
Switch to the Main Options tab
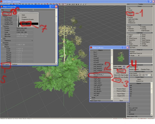click(x=6, y=65)
